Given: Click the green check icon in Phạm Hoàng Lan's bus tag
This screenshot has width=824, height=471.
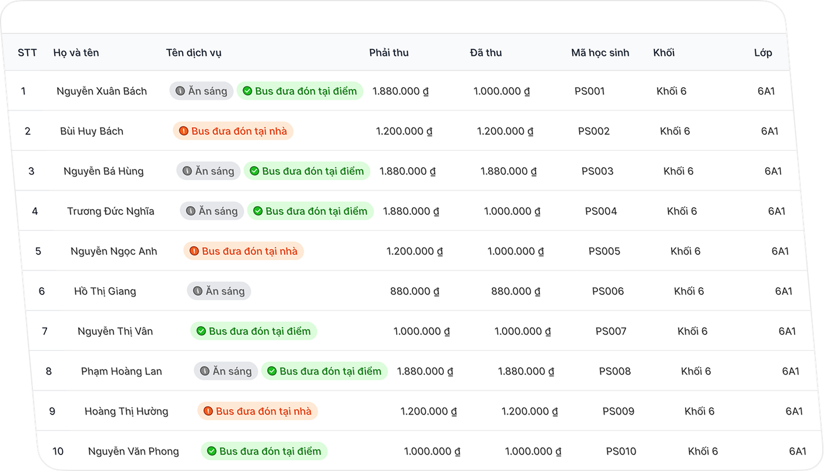Looking at the screenshot, I should click(x=272, y=372).
